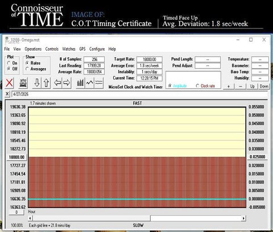The image size is (273, 232).
Task: Click the scrollbar left arrow
Action: pos(30,218)
